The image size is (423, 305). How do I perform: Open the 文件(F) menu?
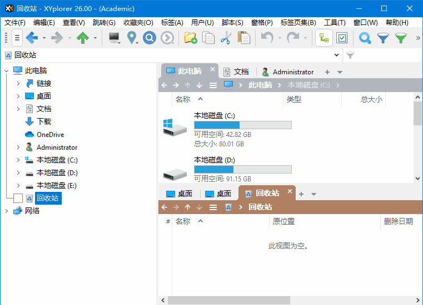point(15,23)
